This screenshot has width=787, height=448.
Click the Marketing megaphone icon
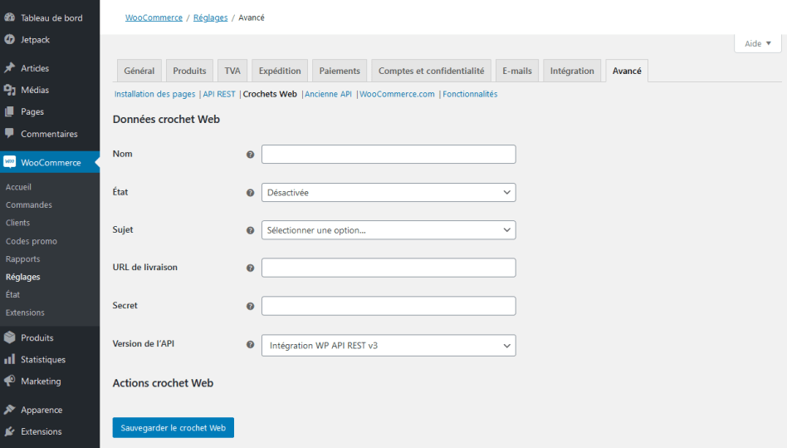click(10, 381)
